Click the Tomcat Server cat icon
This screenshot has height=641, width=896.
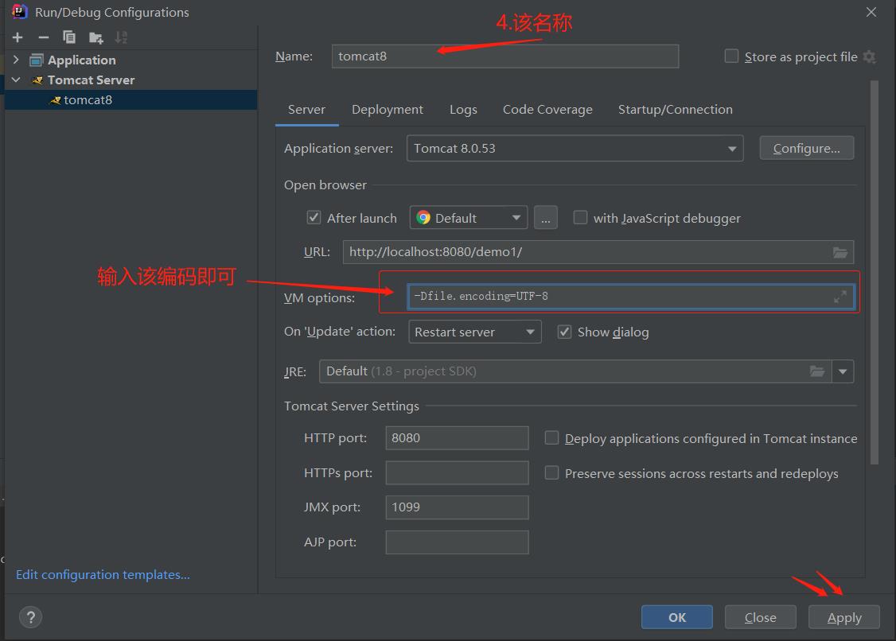coord(37,80)
